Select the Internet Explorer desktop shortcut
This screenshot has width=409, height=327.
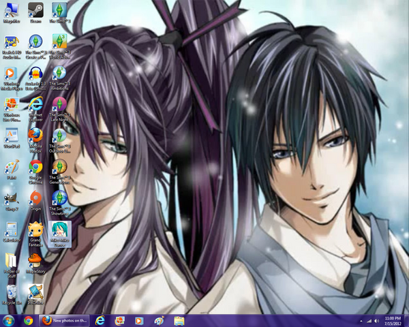click(35, 110)
